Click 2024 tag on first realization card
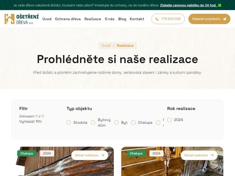 tap(47, 154)
